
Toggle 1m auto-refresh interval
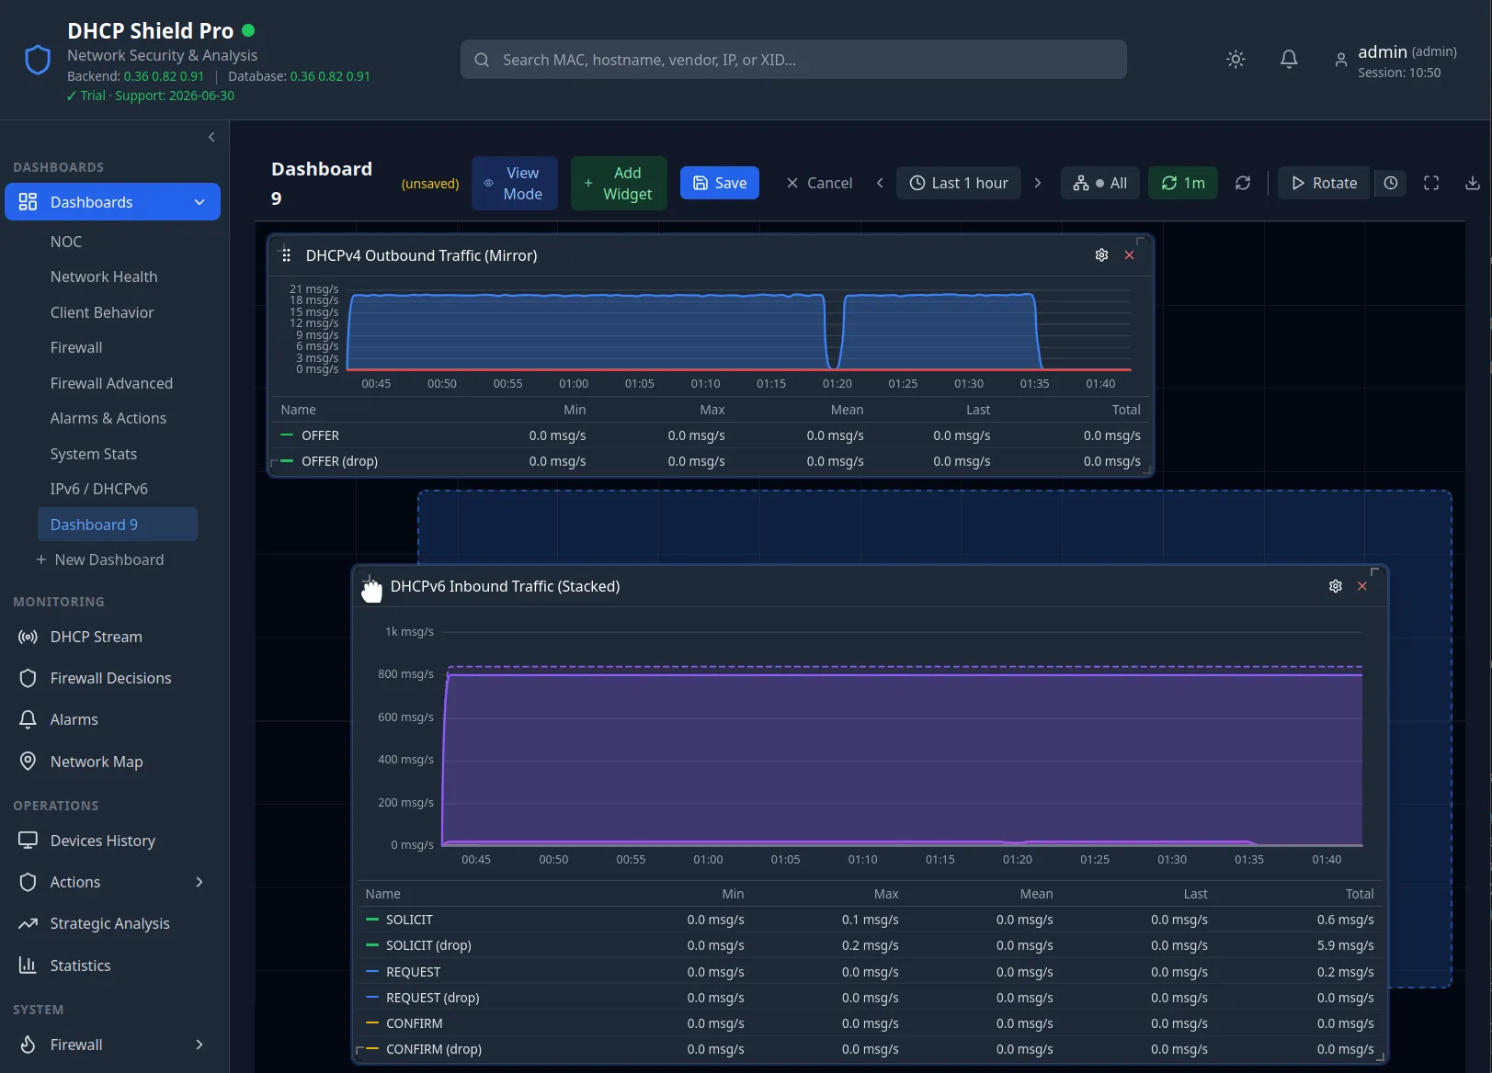coord(1183,183)
